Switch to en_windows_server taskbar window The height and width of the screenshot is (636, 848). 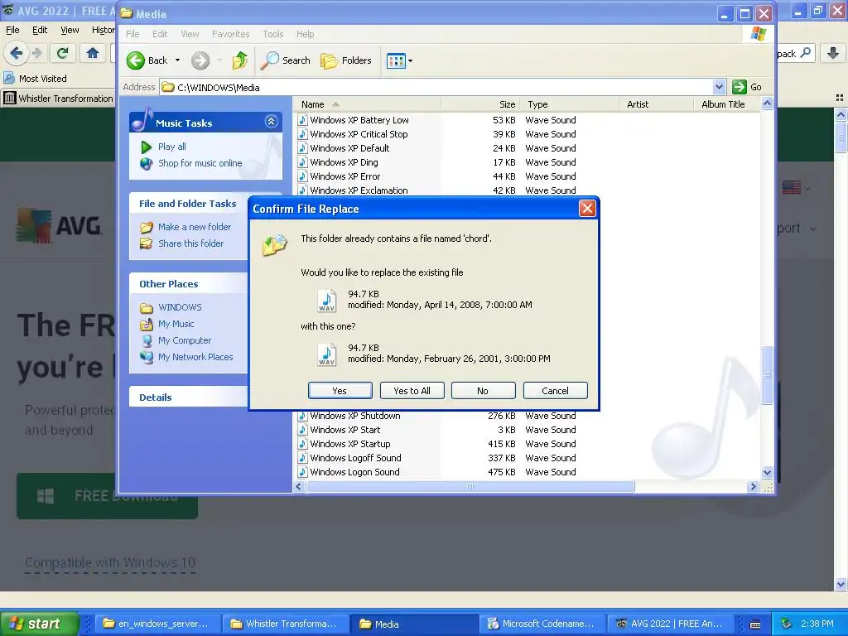(158, 624)
